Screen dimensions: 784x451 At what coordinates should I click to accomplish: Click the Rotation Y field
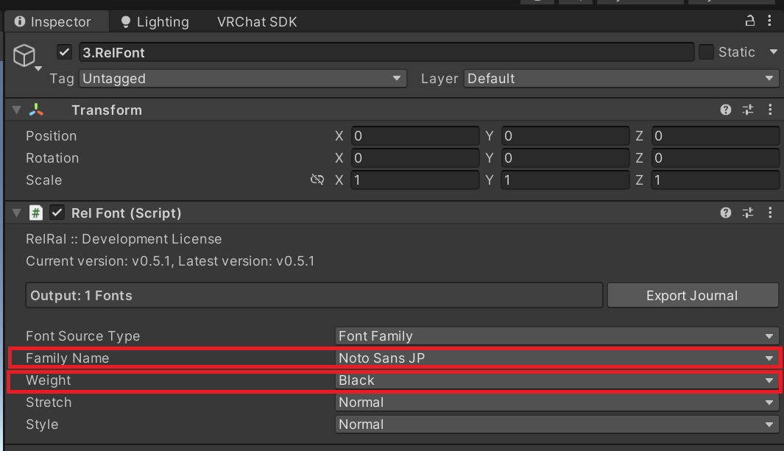(x=565, y=158)
